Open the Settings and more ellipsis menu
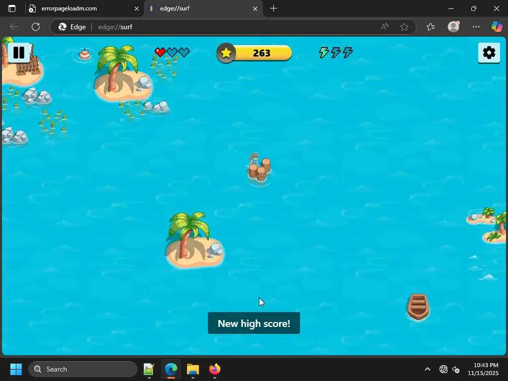Viewport: 508px width, 381px height. (x=476, y=27)
